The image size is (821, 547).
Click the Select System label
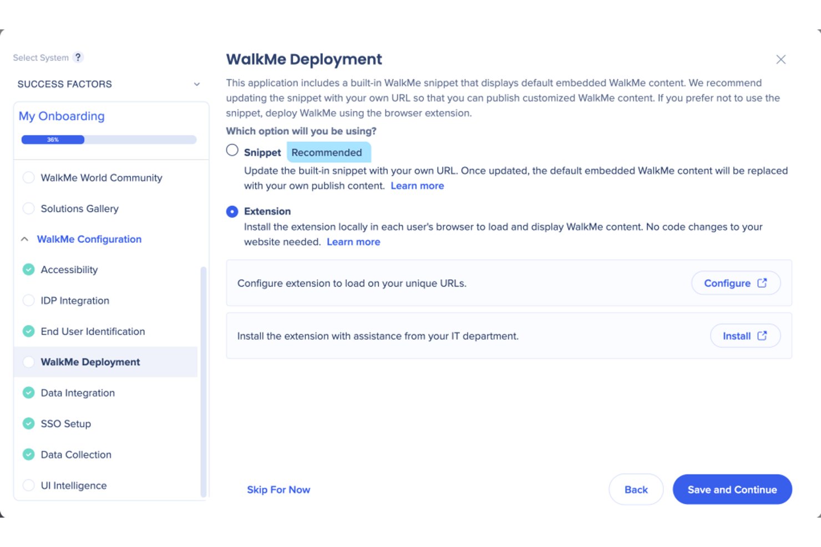pyautogui.click(x=41, y=58)
